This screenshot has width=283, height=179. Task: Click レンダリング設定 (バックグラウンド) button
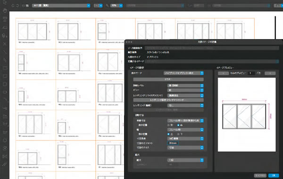[x=168, y=100]
